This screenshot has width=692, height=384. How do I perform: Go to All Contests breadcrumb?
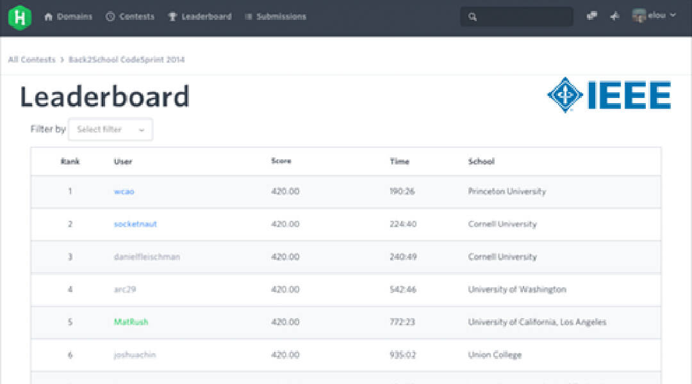point(32,60)
